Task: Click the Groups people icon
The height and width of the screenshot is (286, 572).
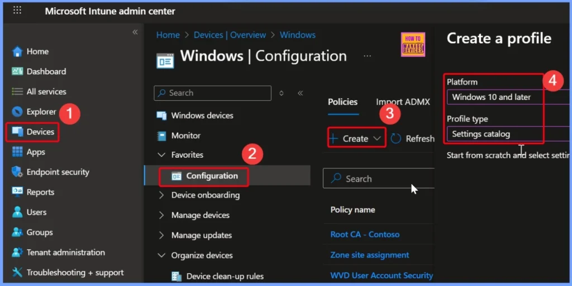Action: point(17,232)
